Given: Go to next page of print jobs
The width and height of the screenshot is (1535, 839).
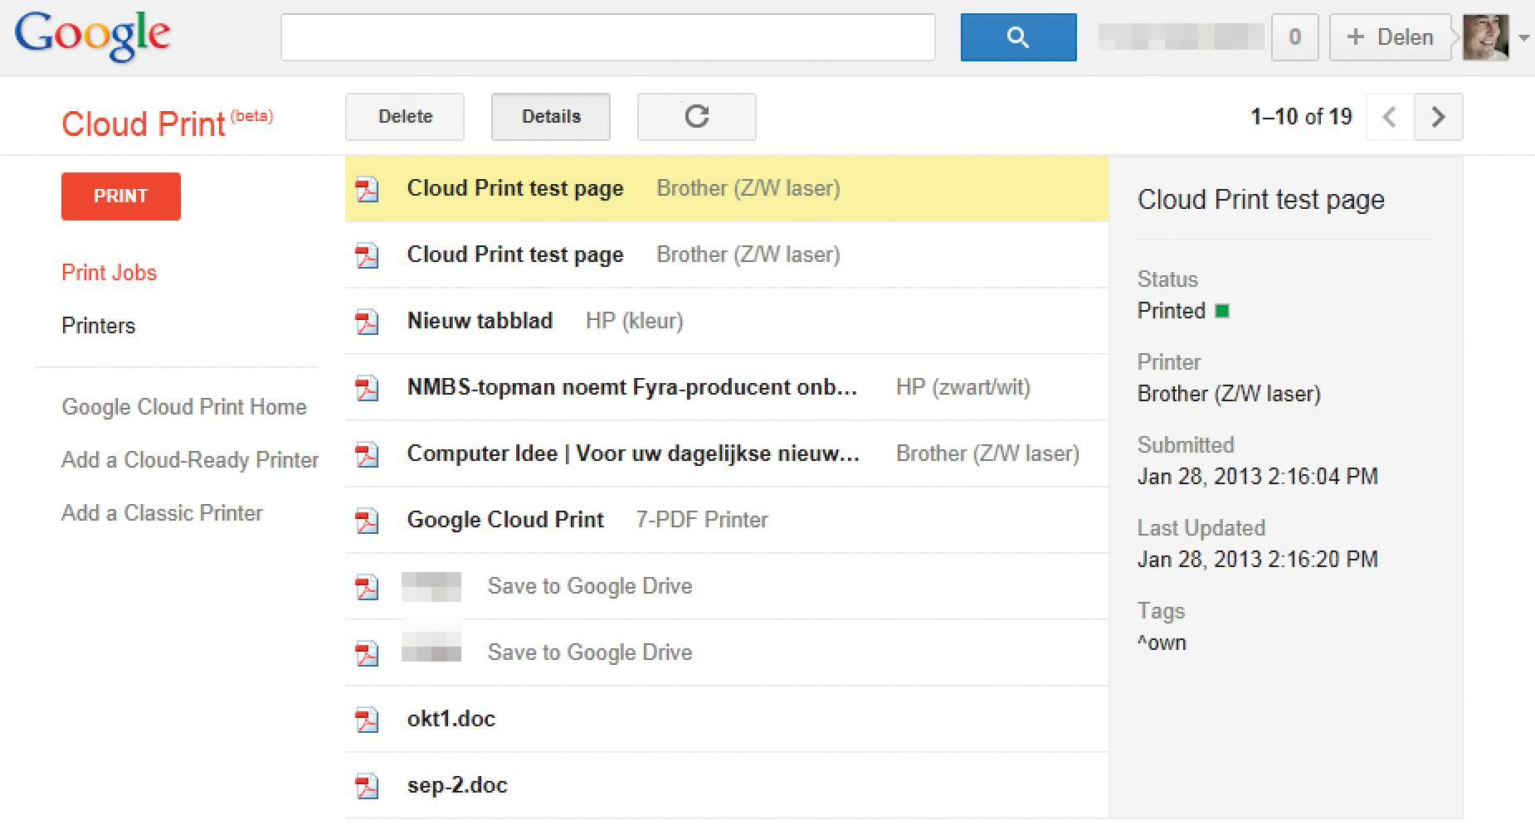Looking at the screenshot, I should tap(1438, 117).
